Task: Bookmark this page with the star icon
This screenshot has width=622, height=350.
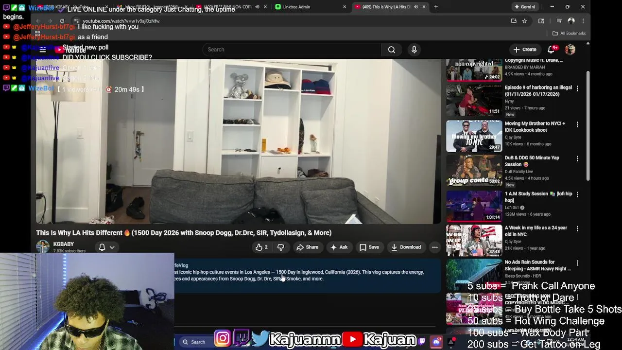Action: coord(524,21)
